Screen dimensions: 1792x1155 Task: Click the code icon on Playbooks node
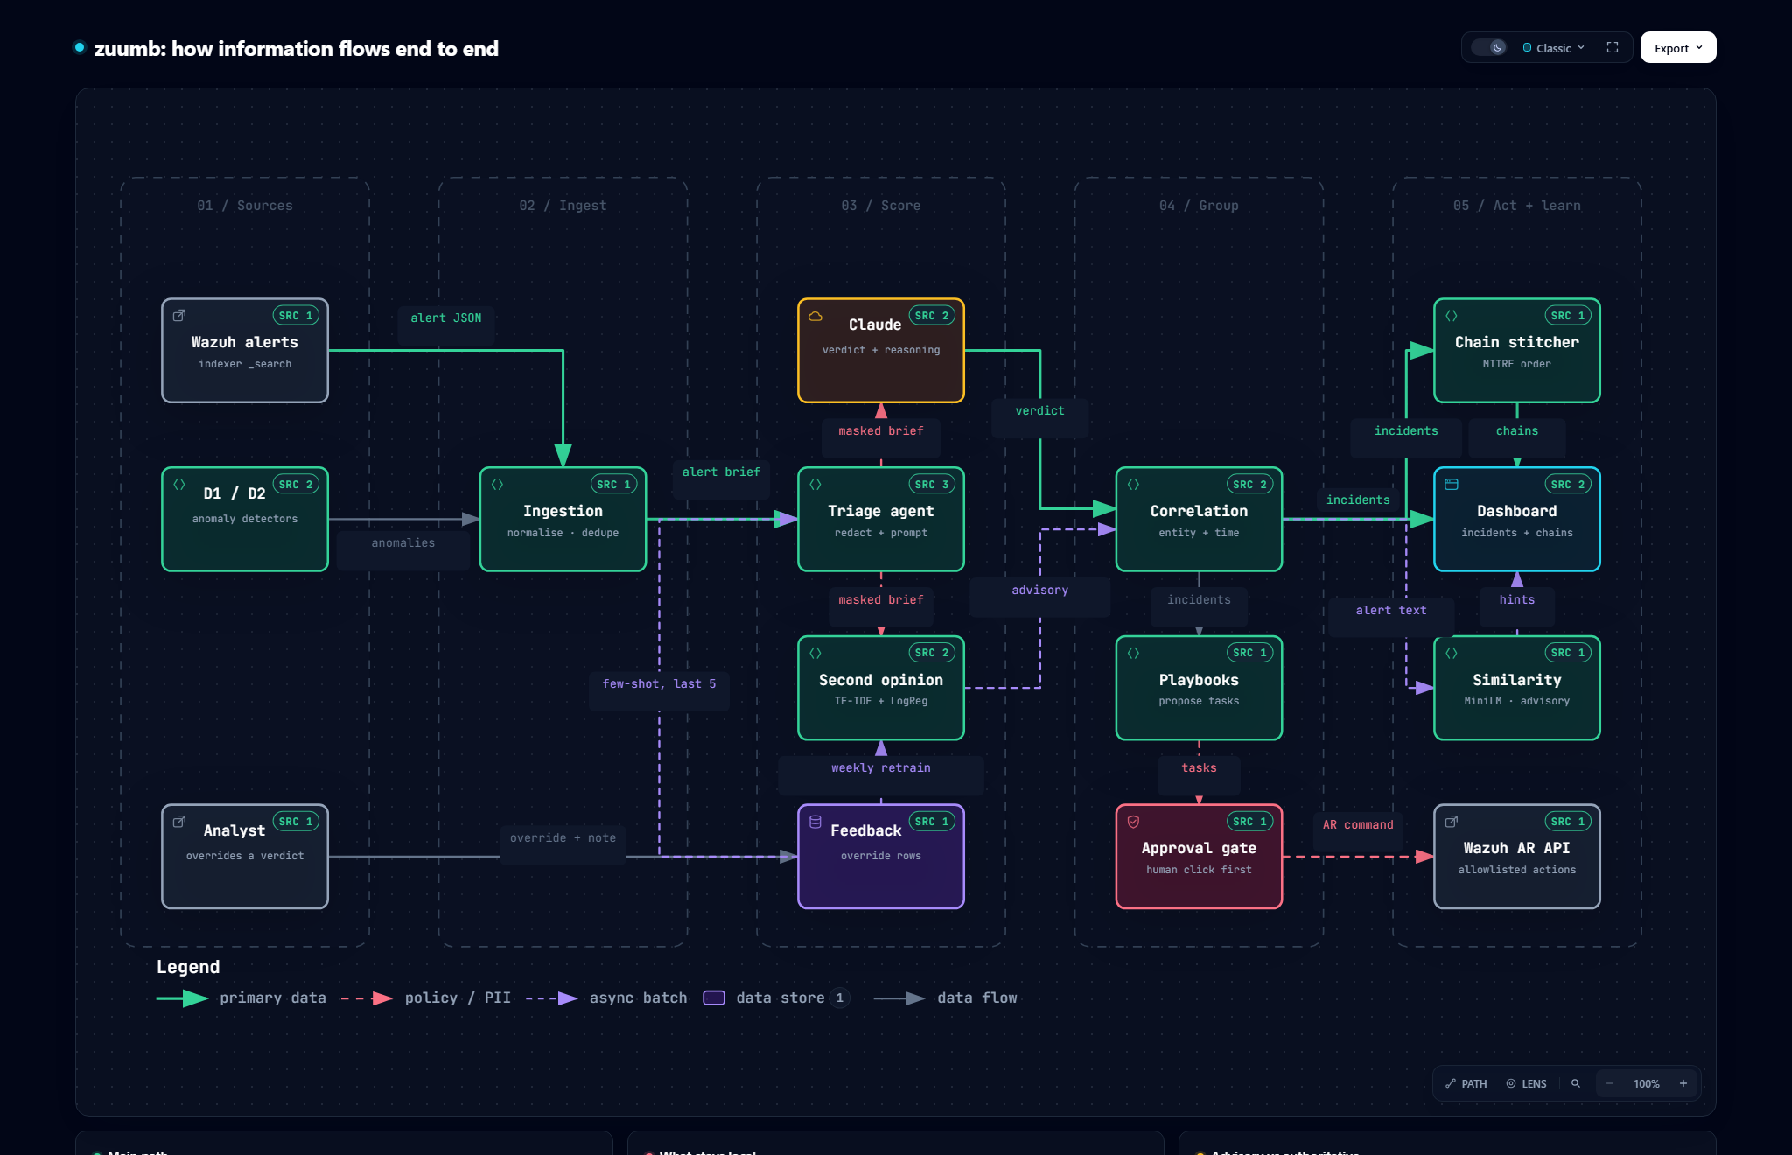(1134, 653)
